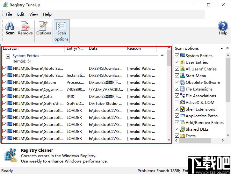Uncheck the Start Menu scan option
The height and width of the screenshot is (174, 231).
(177, 76)
